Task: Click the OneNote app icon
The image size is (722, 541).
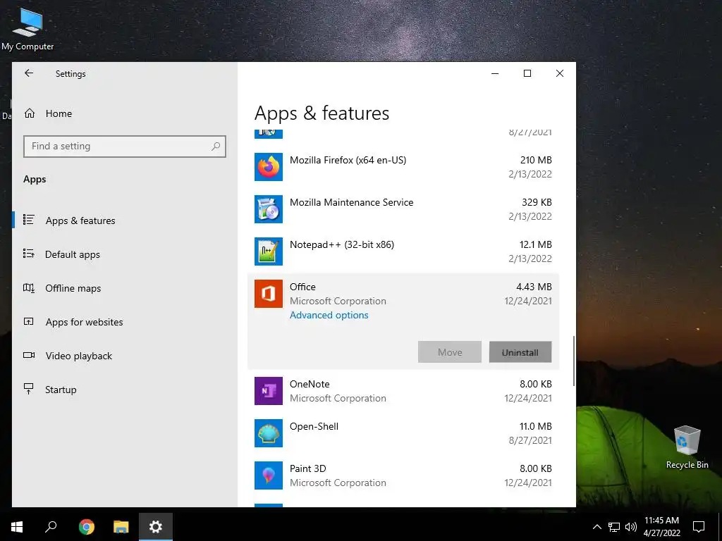Action: [269, 391]
